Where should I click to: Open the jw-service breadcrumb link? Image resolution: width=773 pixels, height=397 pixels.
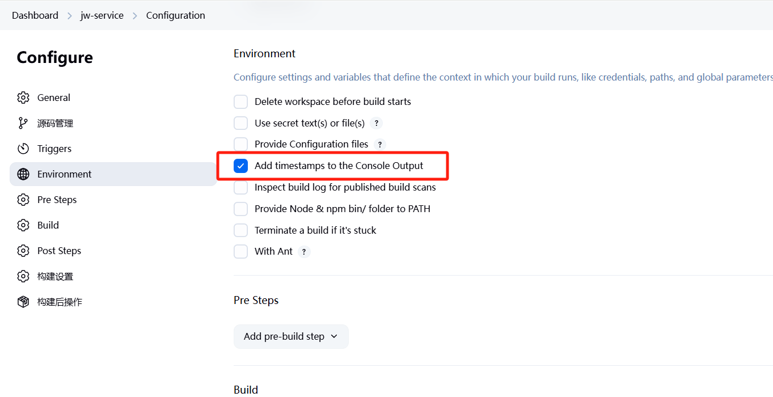tap(102, 15)
